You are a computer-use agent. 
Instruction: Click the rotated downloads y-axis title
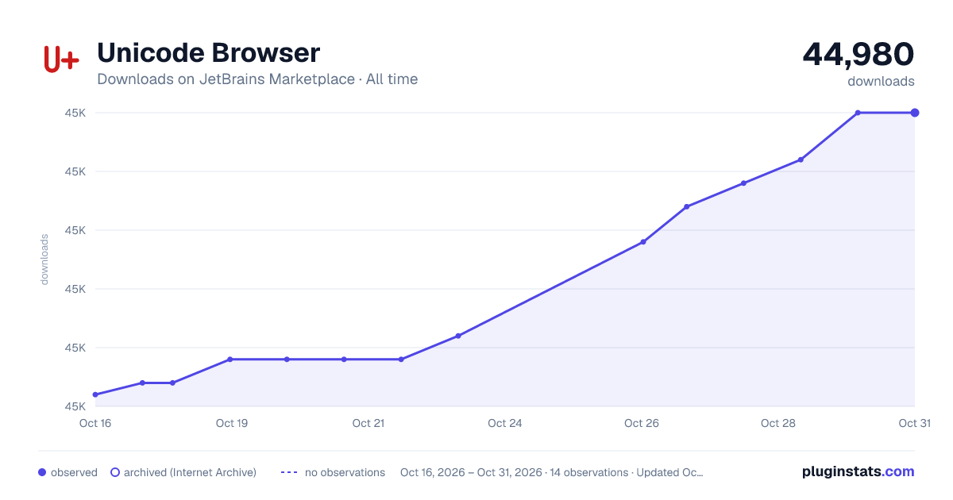click(44, 260)
